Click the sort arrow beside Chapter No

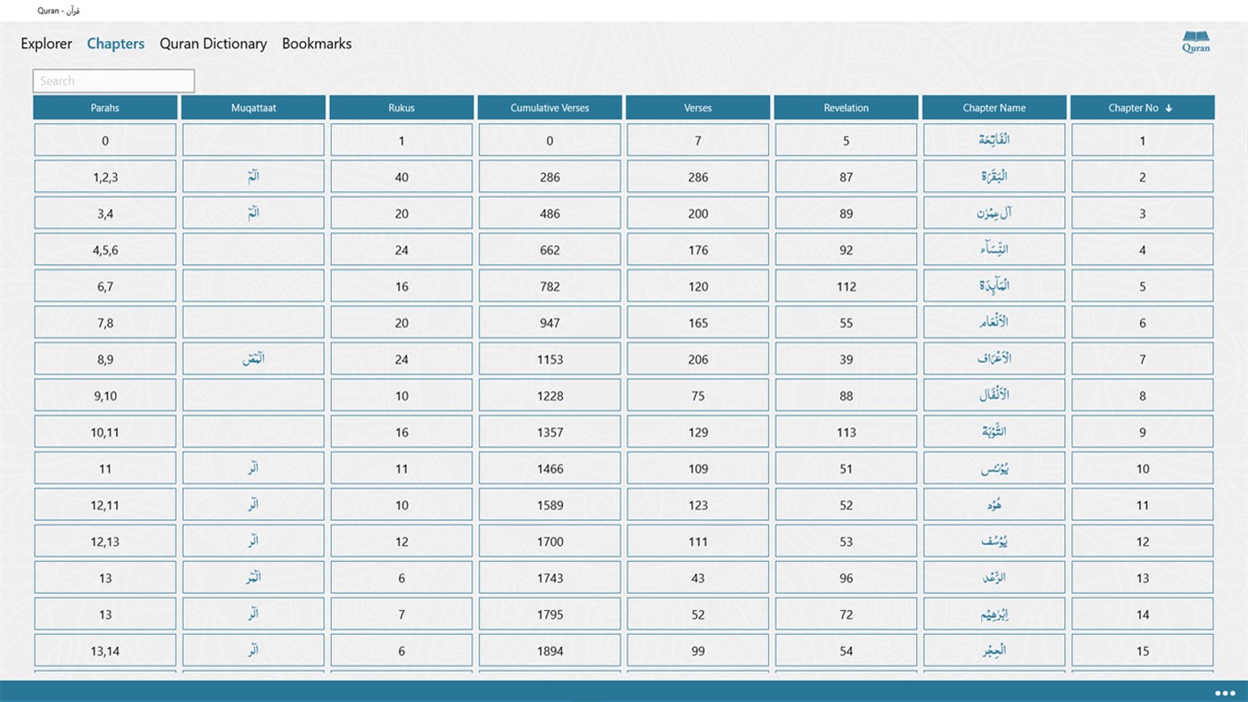(x=1167, y=107)
